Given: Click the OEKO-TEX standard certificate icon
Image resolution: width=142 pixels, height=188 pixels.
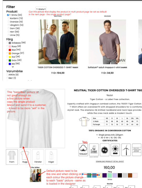Looking at the screenshot, I should [x=136, y=150].
